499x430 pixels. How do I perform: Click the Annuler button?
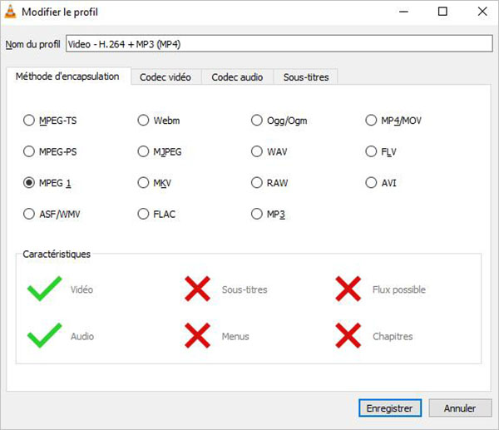coord(459,408)
